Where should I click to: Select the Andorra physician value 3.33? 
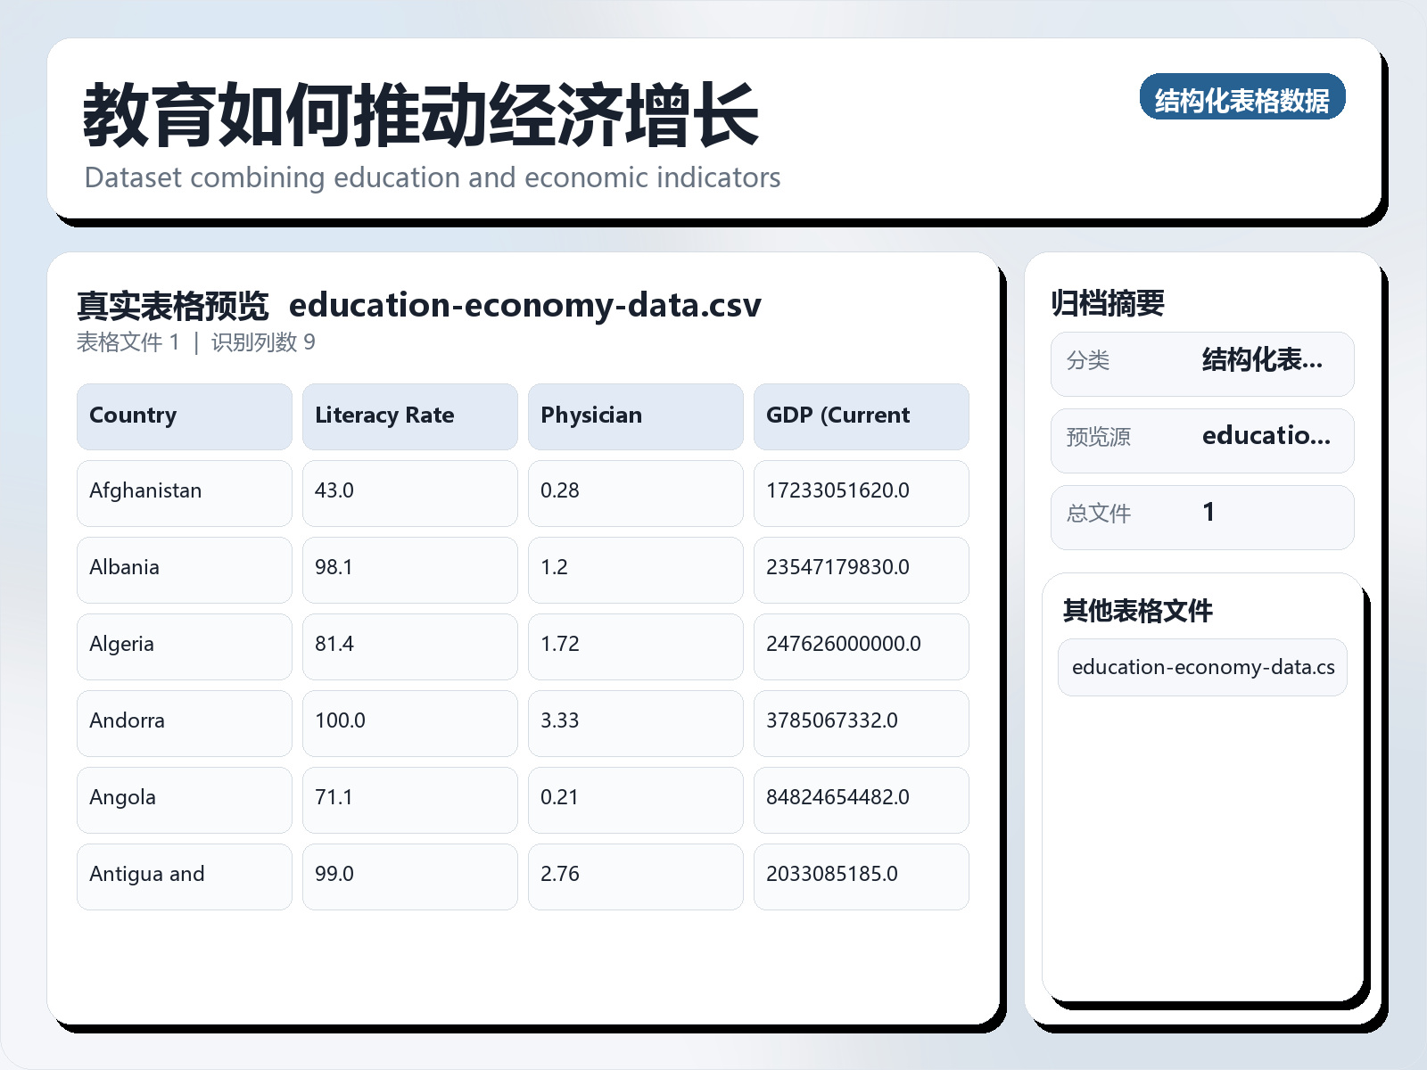pyautogui.click(x=635, y=722)
